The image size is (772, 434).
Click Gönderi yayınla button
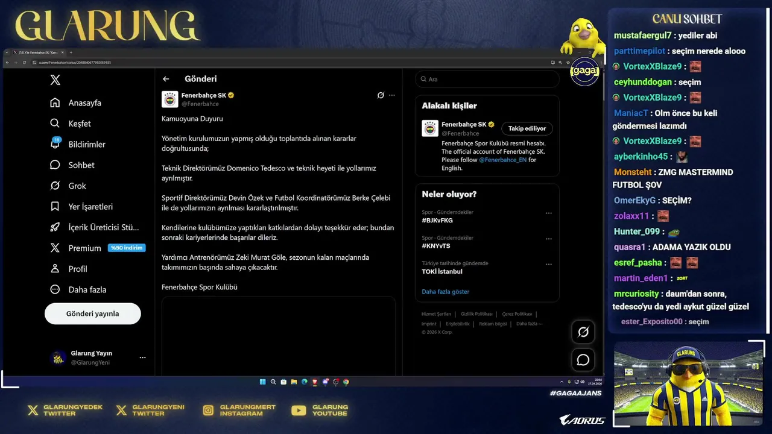point(92,313)
